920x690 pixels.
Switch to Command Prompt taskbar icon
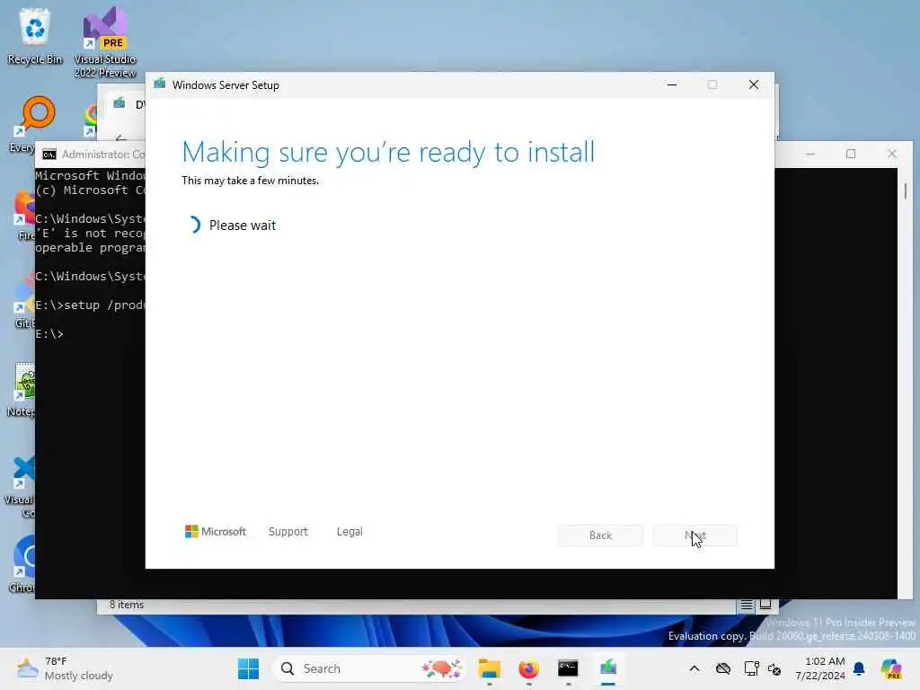click(568, 668)
